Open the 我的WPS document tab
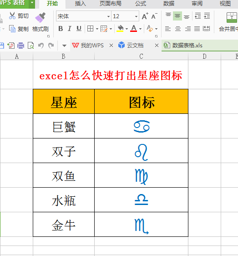238x256 pixels. pos(88,46)
